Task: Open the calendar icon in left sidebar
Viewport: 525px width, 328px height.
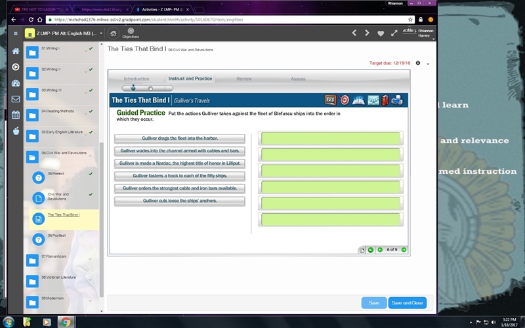Action: coord(16,115)
